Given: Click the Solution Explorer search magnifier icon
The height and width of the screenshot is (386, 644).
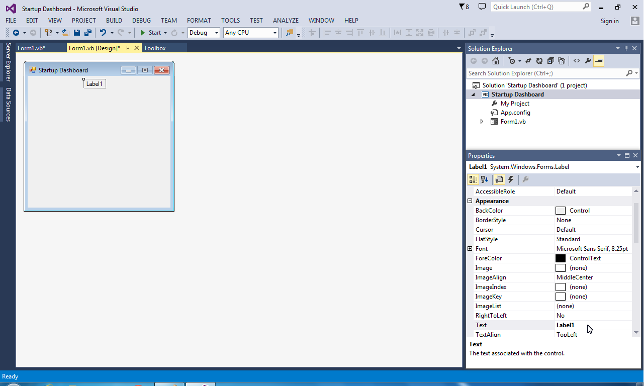Looking at the screenshot, I should pyautogui.click(x=629, y=73).
